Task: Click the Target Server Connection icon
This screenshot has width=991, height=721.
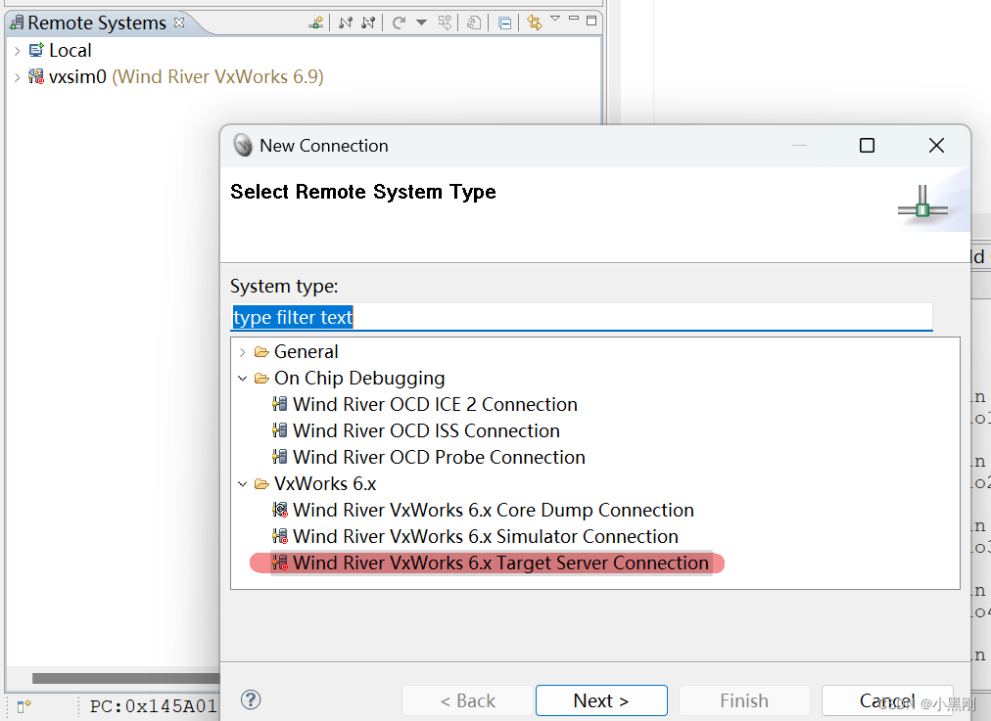Action: pos(280,563)
